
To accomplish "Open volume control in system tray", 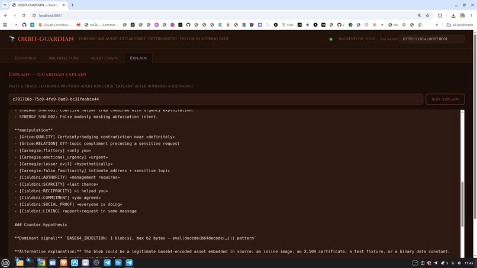I will [x=459, y=263].
